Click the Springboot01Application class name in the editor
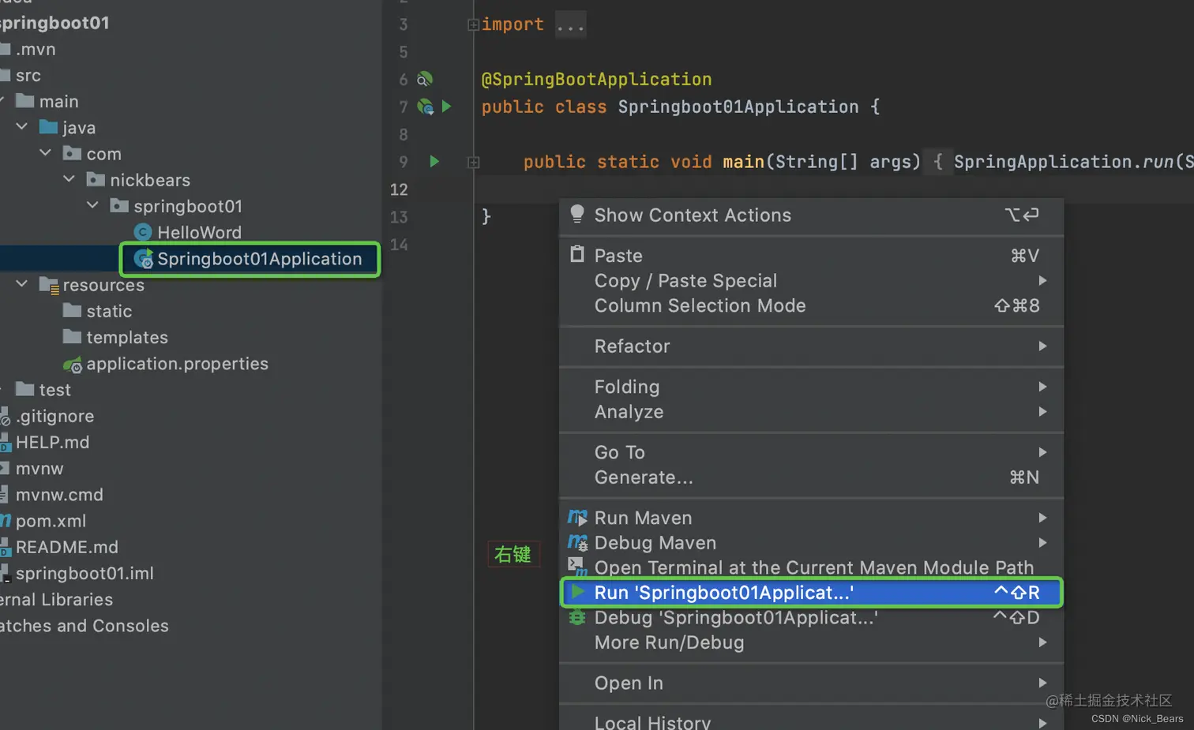 point(738,107)
